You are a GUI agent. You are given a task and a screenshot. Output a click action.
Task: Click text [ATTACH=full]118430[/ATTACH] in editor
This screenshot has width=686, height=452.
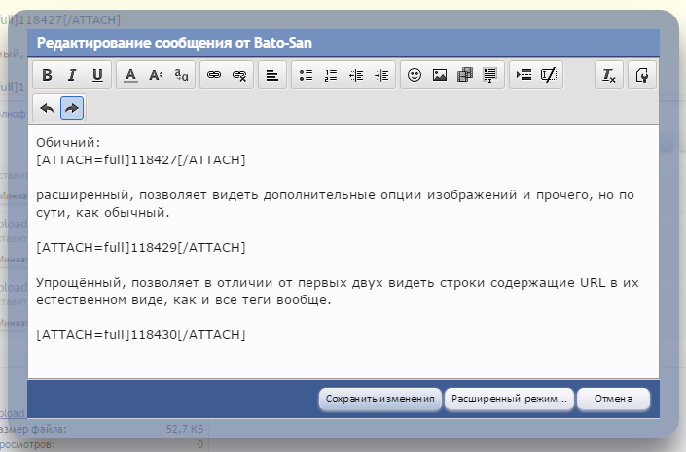point(141,334)
